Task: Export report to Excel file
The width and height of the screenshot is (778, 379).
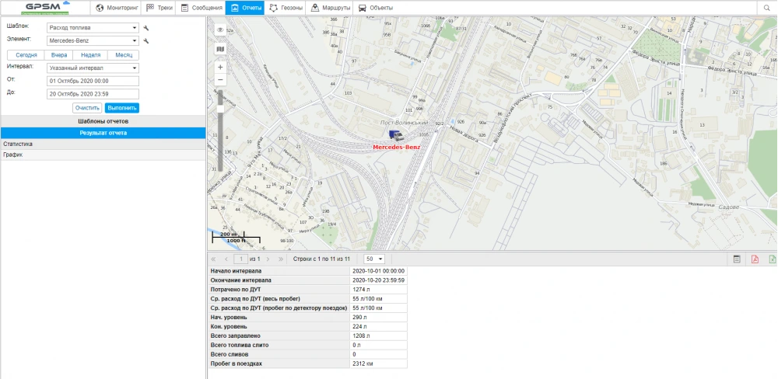Action: (x=772, y=259)
